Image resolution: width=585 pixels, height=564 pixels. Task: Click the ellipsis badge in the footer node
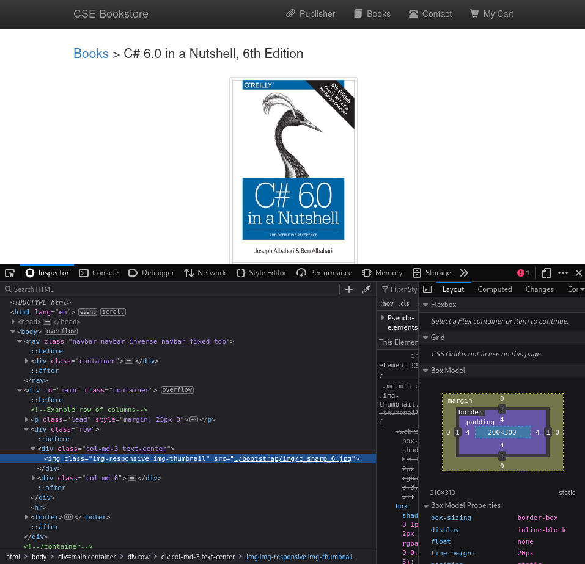point(68,517)
